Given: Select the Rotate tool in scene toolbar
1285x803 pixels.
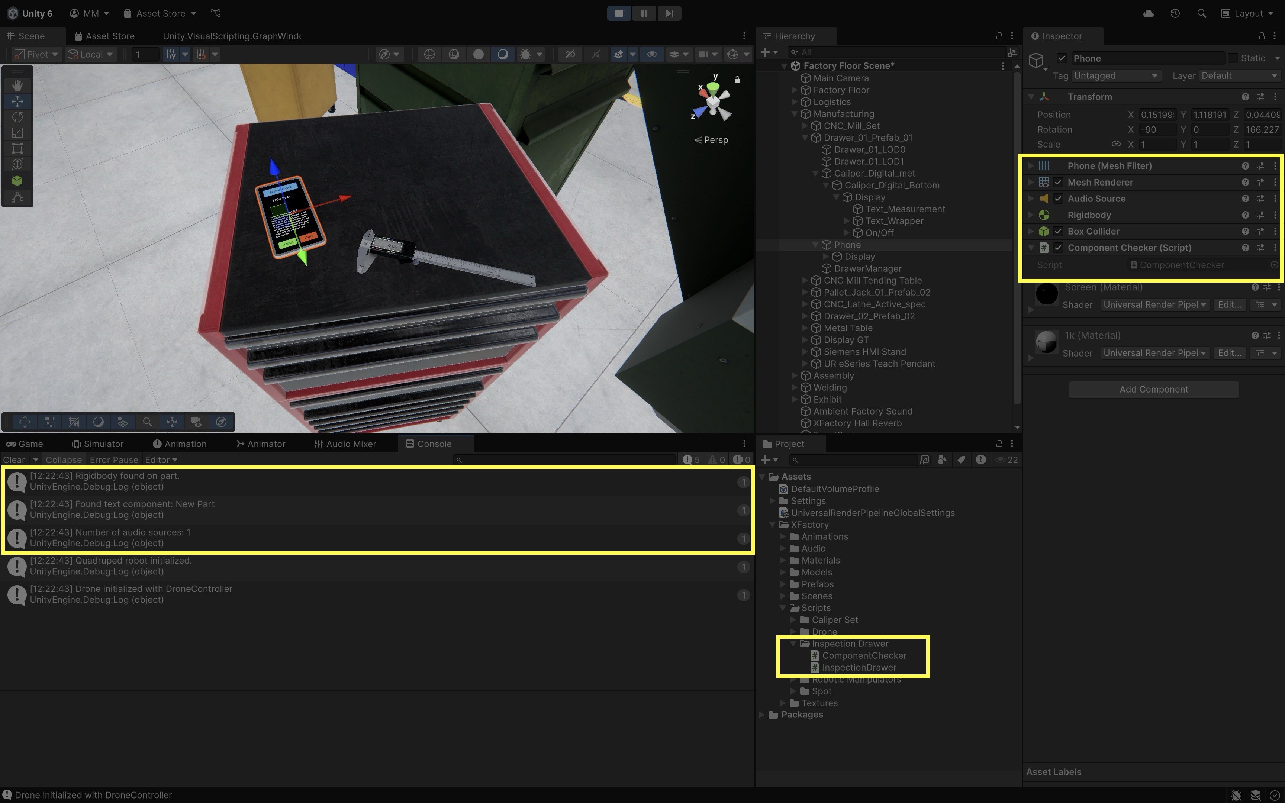Looking at the screenshot, I should [x=17, y=117].
